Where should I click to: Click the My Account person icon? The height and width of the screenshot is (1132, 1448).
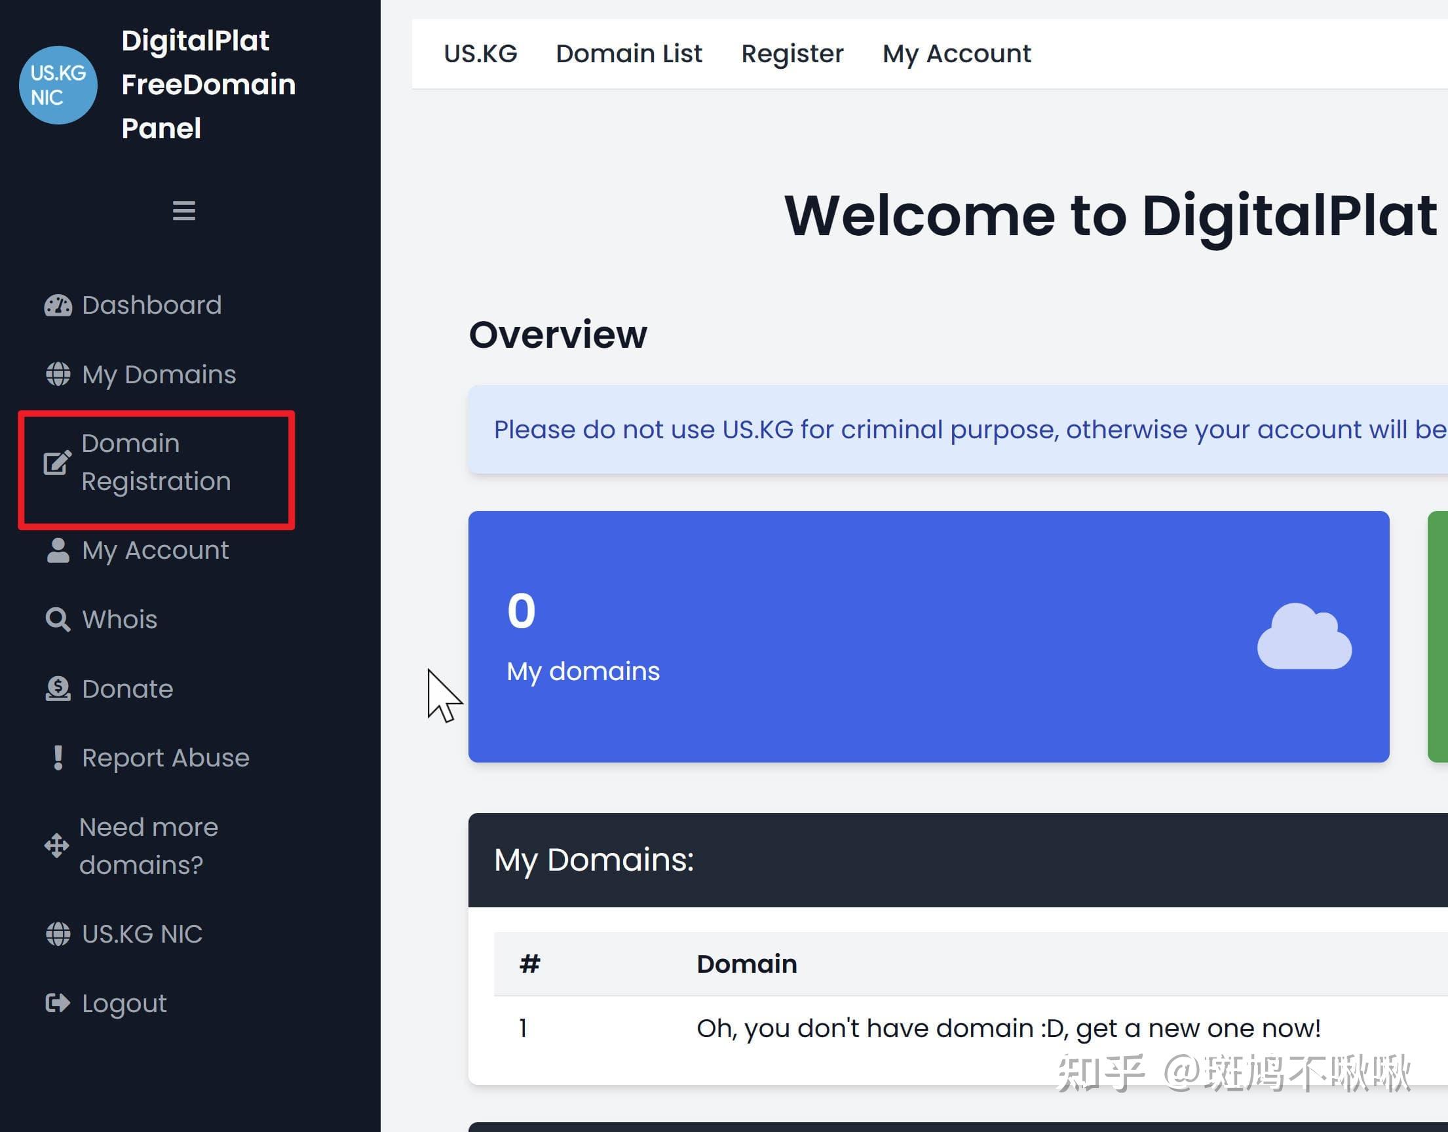point(58,550)
